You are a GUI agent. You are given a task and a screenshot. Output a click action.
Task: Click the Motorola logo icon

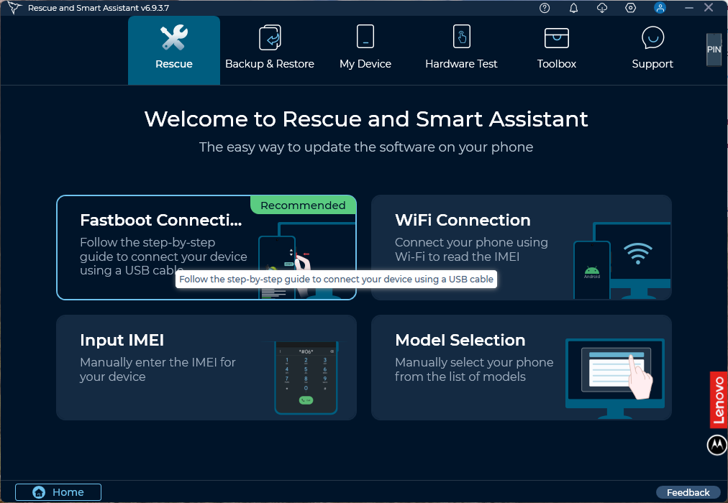tap(717, 445)
